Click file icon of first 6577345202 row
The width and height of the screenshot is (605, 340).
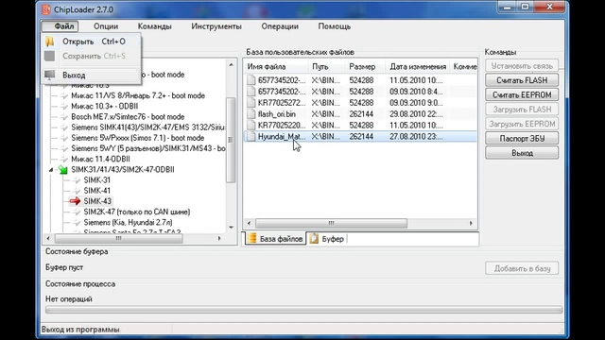pos(251,80)
